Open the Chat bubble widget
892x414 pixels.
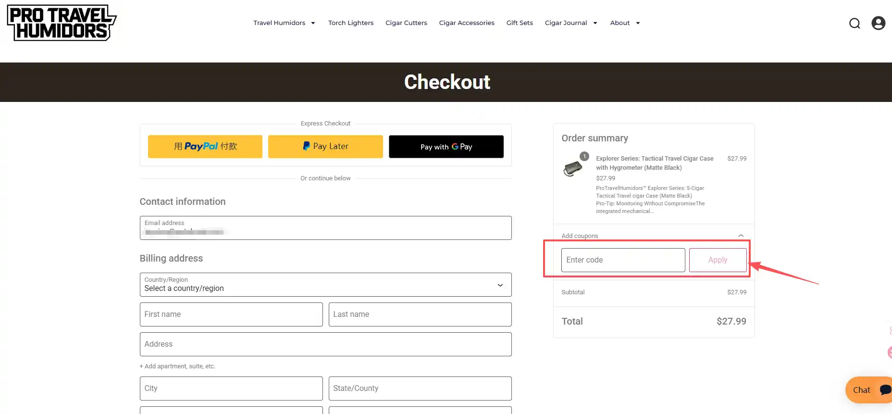[x=868, y=390]
